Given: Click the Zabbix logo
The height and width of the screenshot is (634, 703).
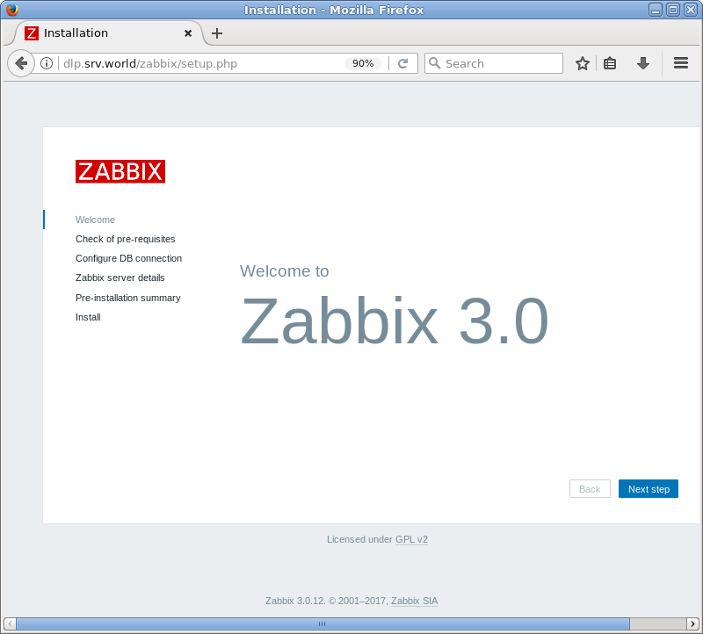Looking at the screenshot, I should (120, 171).
